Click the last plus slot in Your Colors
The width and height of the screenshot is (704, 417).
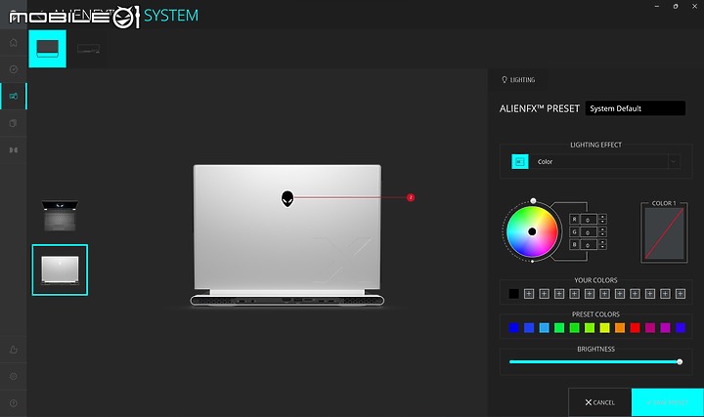(681, 294)
